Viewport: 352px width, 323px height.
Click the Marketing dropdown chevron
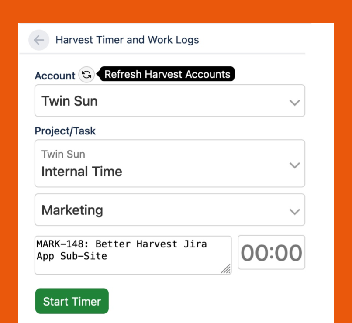(x=295, y=212)
